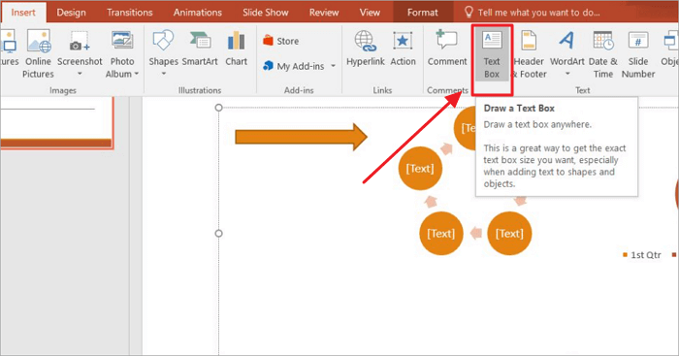Open the View tab
Image resolution: width=679 pixels, height=356 pixels.
click(370, 13)
